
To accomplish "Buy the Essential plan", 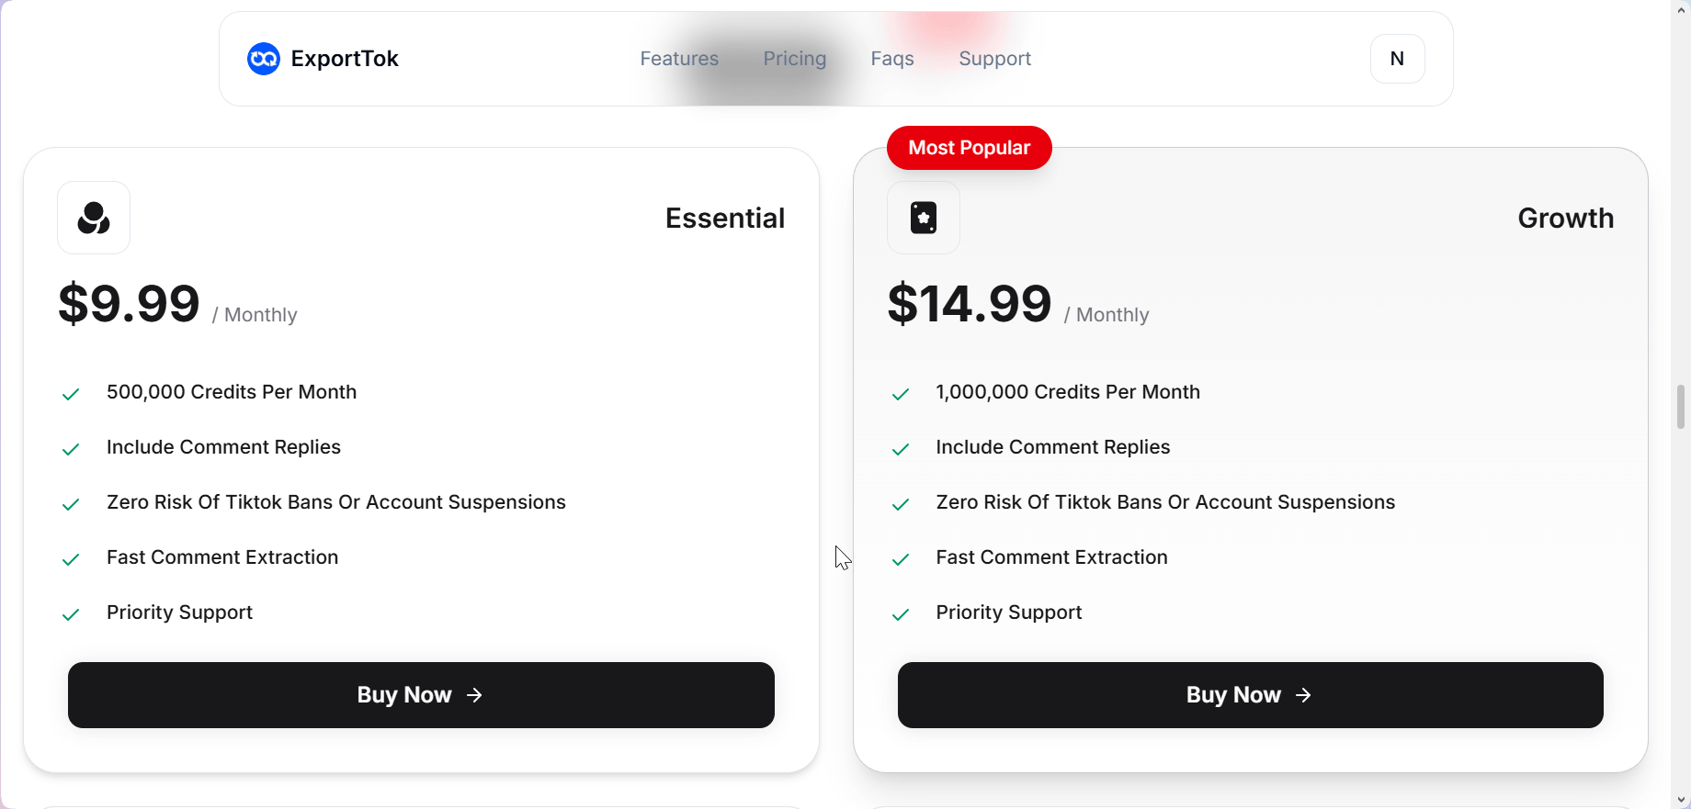I will [x=421, y=695].
